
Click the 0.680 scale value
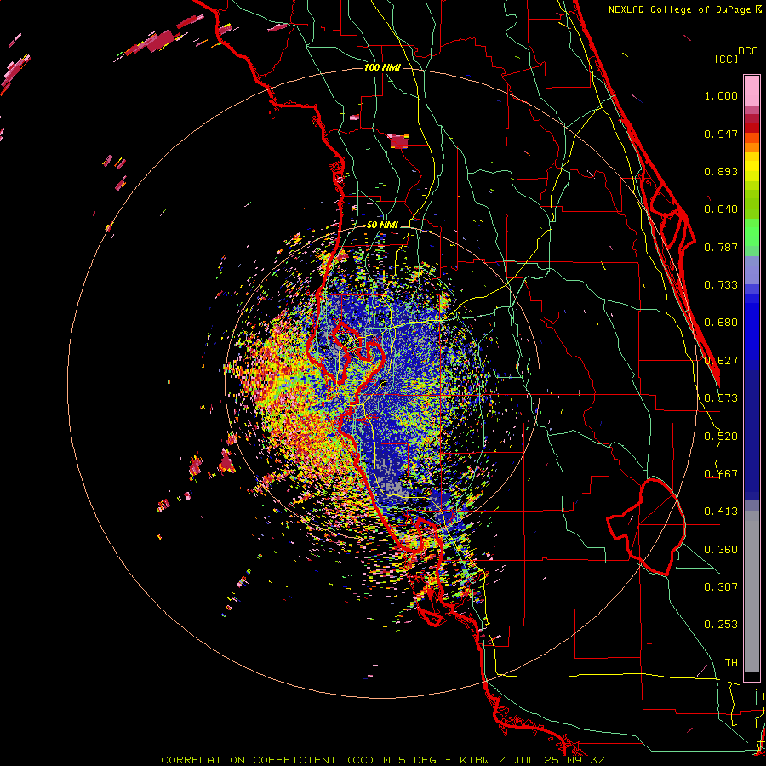click(721, 323)
